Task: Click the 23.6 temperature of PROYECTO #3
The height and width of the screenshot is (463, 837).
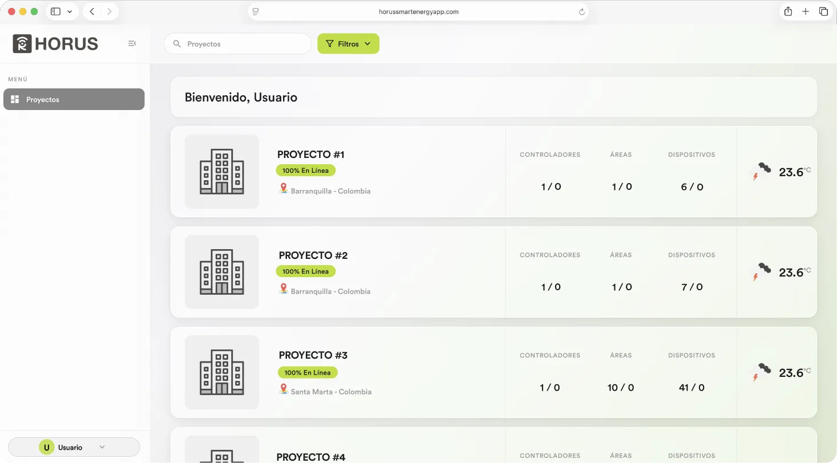Action: tap(791, 373)
